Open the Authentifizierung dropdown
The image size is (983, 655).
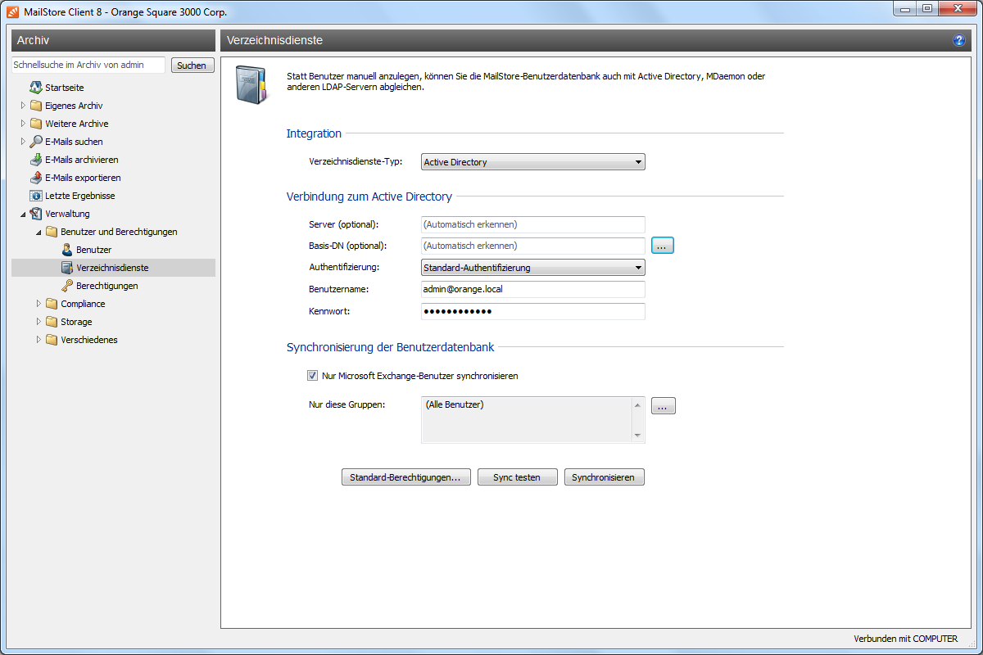pyautogui.click(x=533, y=268)
